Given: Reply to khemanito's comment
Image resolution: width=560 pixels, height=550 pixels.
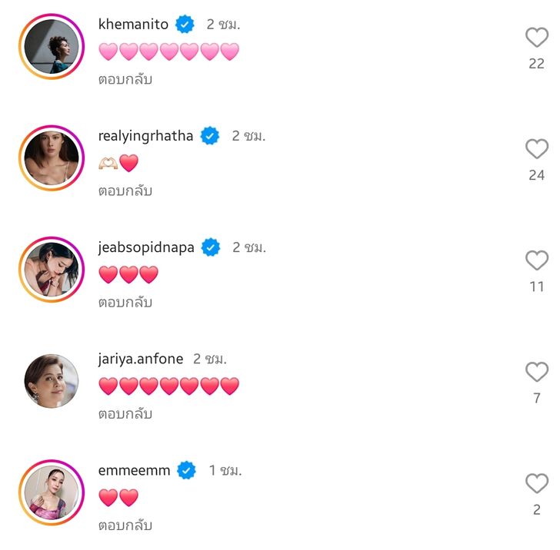Looking at the screenshot, I should 125,79.
